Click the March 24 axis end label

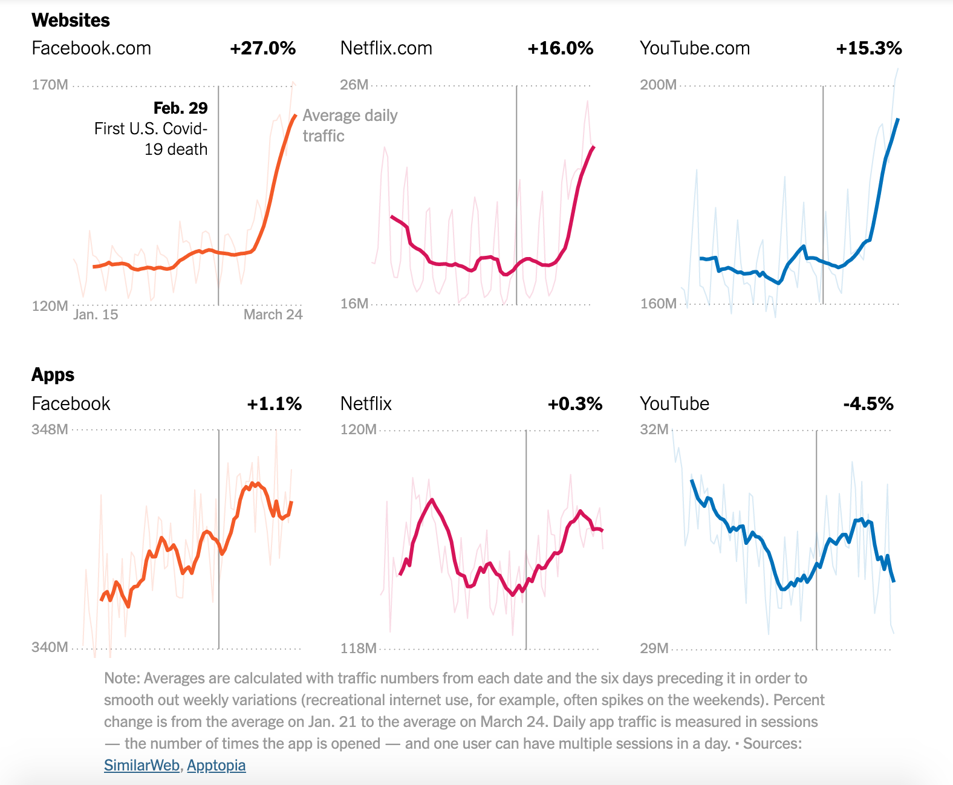tap(273, 314)
